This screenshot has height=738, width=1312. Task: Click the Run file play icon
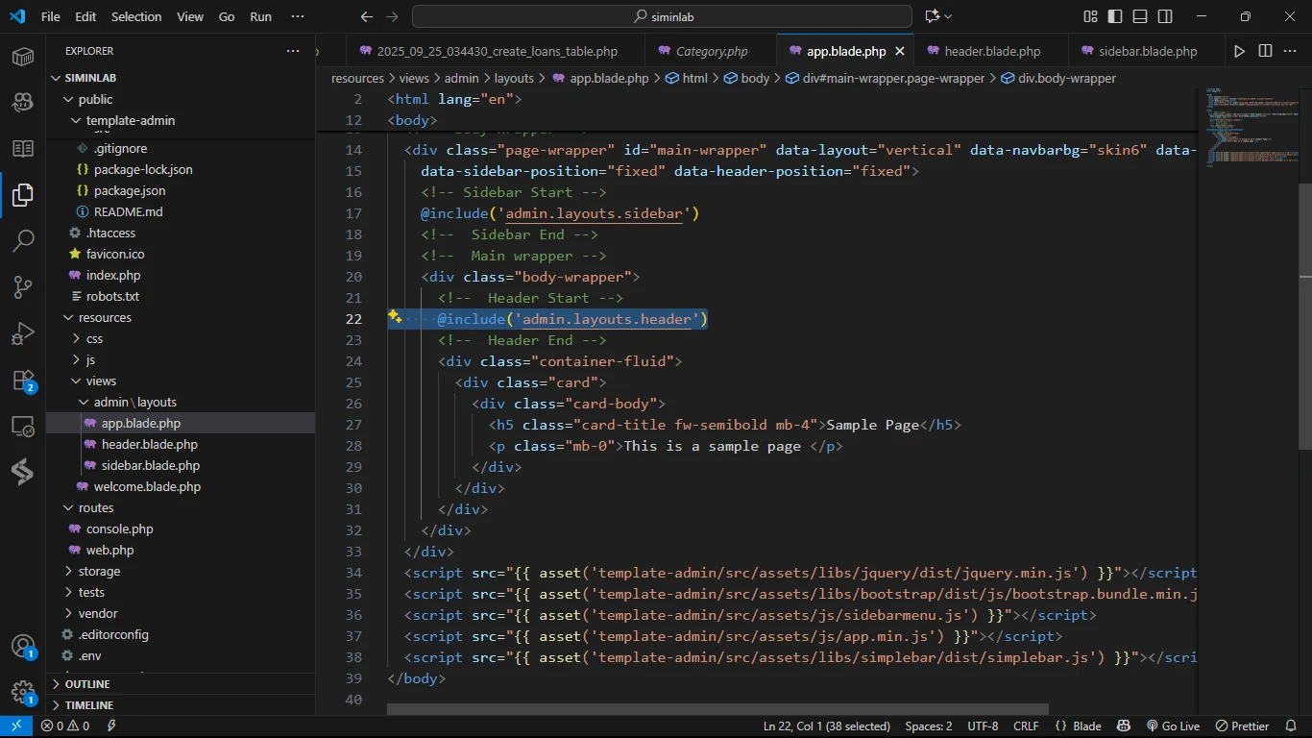1239,51
